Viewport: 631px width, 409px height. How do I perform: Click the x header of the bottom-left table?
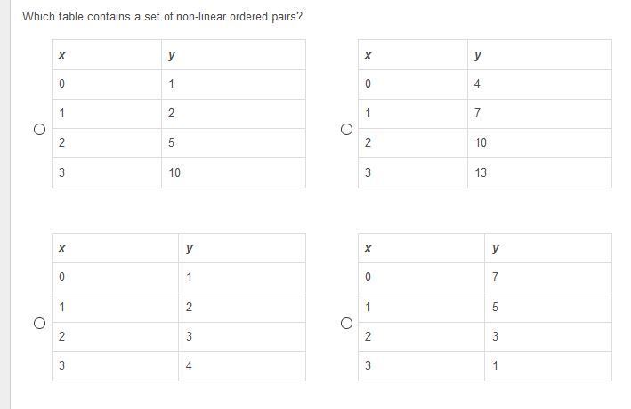(x=61, y=249)
